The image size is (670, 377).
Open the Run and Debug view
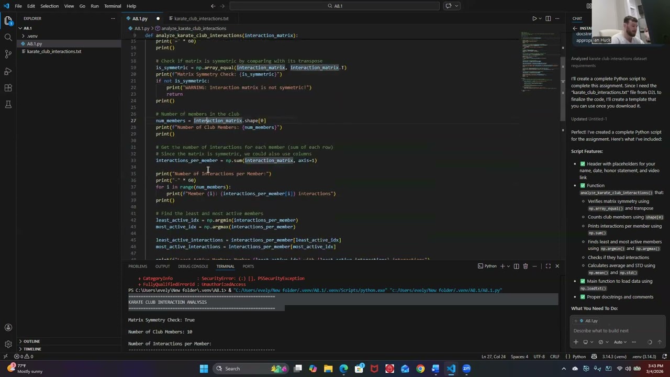(x=8, y=71)
